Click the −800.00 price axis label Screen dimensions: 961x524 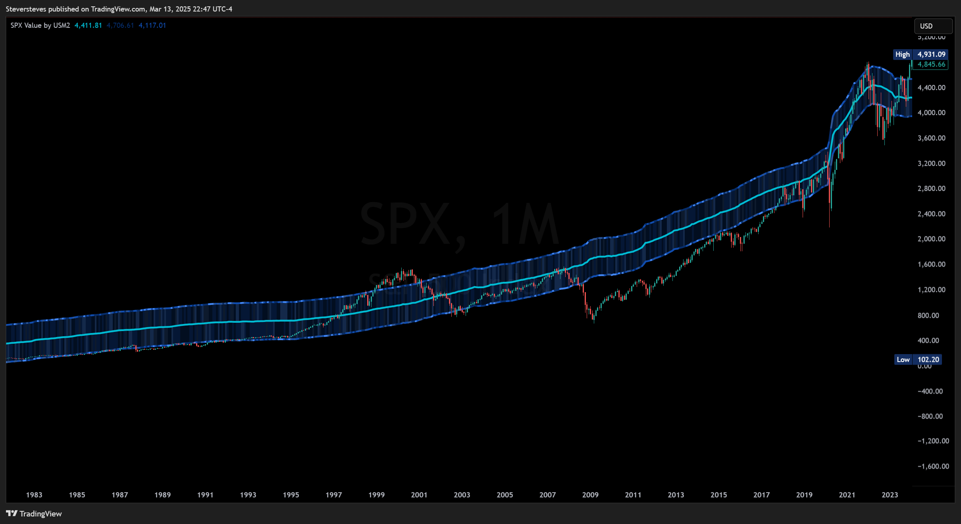(x=930, y=416)
